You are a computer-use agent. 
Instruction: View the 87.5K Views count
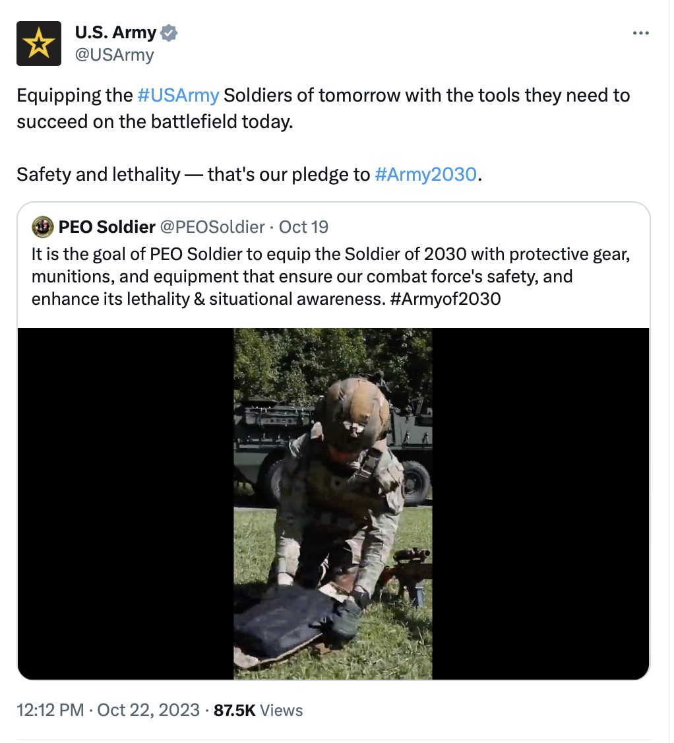259,710
